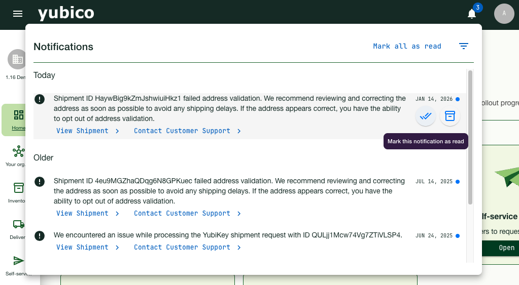Click the yubico logo
This screenshot has width=519, height=285.
click(x=66, y=13)
